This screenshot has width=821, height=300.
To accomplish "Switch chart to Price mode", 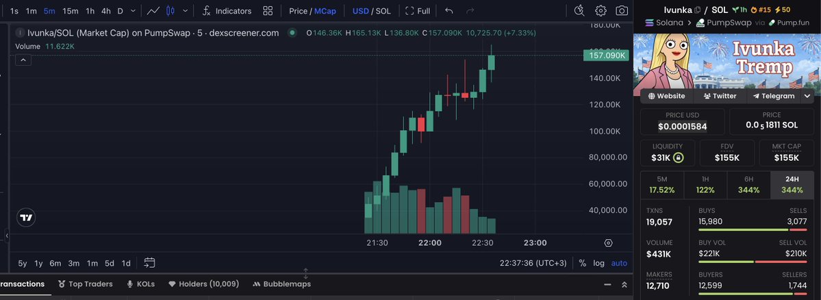I will pos(298,10).
